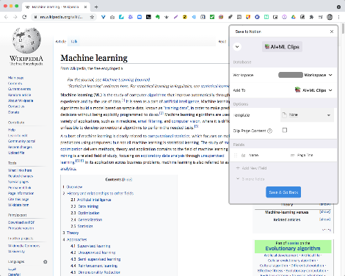This screenshot has width=345, height=276.
Task: Open the Template None dropdown
Action: 307,115
